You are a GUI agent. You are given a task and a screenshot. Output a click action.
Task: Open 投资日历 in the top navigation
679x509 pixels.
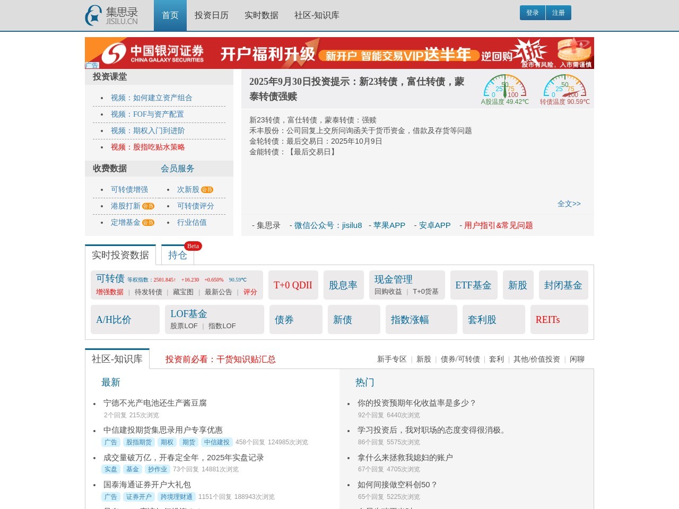click(x=211, y=15)
